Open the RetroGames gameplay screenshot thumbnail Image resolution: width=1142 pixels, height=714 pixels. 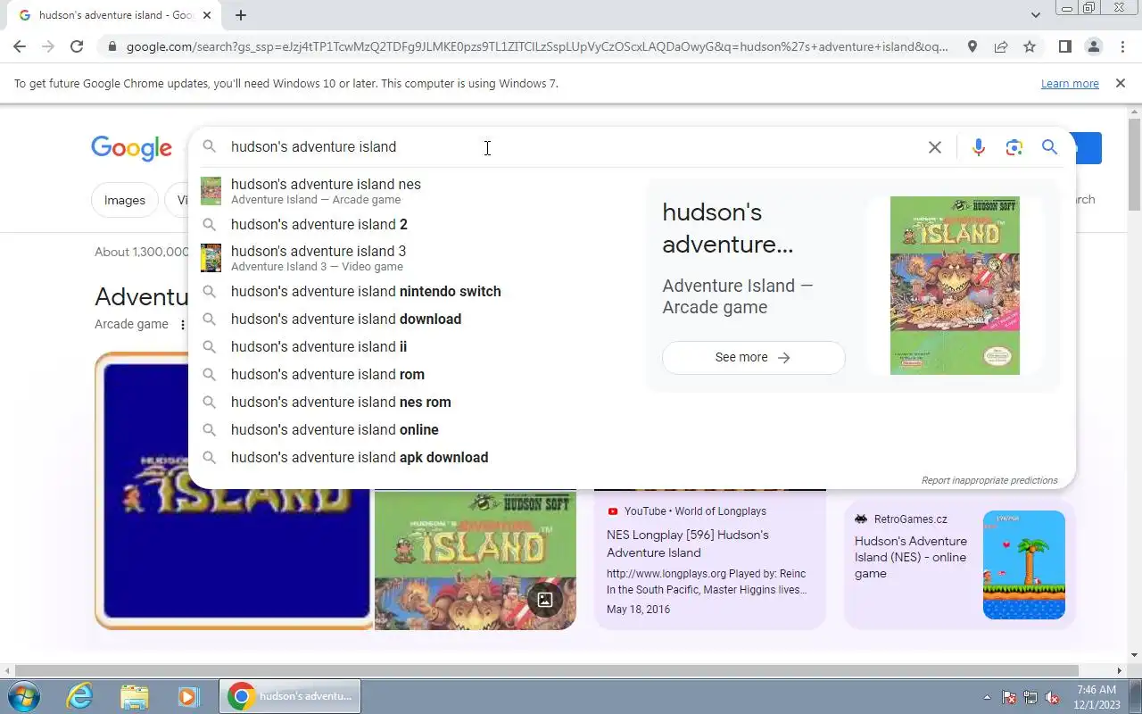1024,565
